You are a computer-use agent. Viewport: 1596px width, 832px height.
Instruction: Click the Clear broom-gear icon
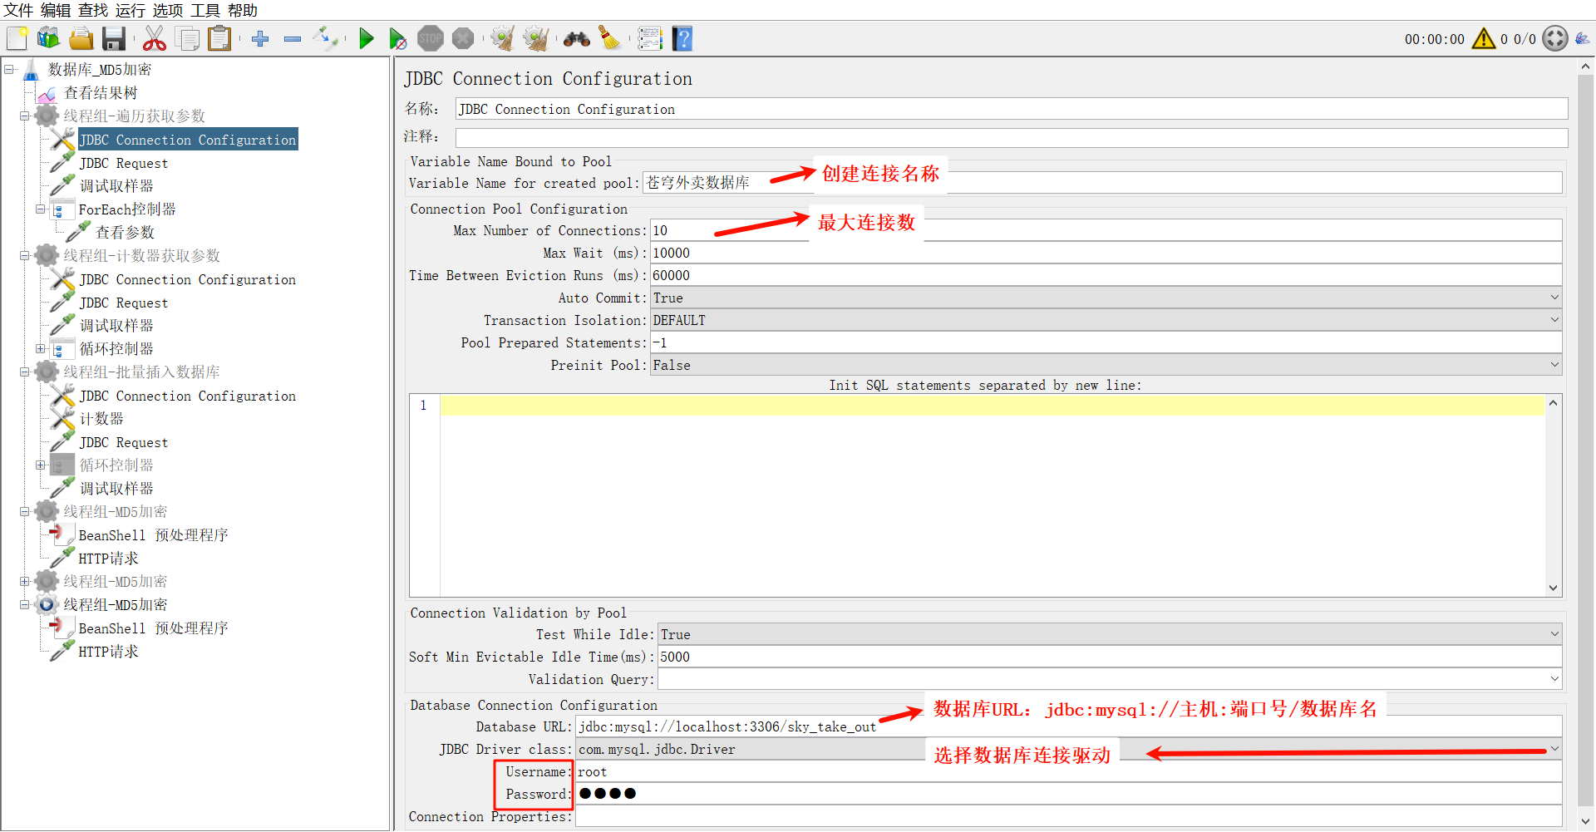502,38
